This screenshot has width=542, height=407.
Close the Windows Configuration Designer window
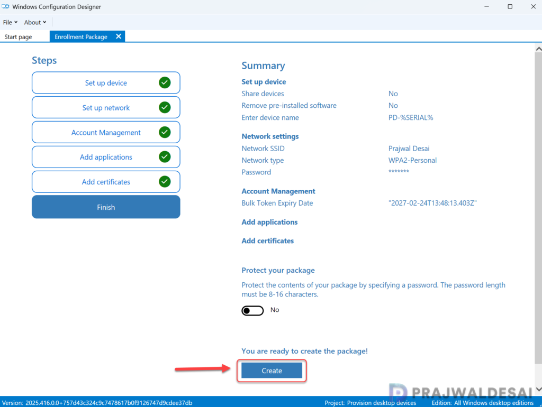click(x=533, y=6)
